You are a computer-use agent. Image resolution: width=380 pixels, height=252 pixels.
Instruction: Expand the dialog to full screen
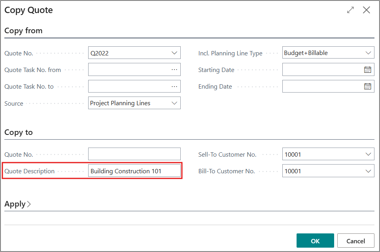pyautogui.click(x=350, y=10)
